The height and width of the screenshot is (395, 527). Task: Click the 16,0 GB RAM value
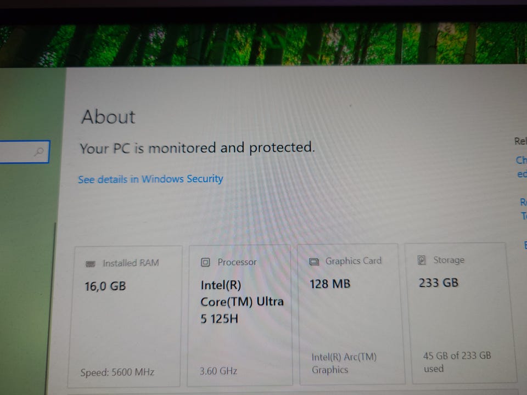(x=105, y=286)
